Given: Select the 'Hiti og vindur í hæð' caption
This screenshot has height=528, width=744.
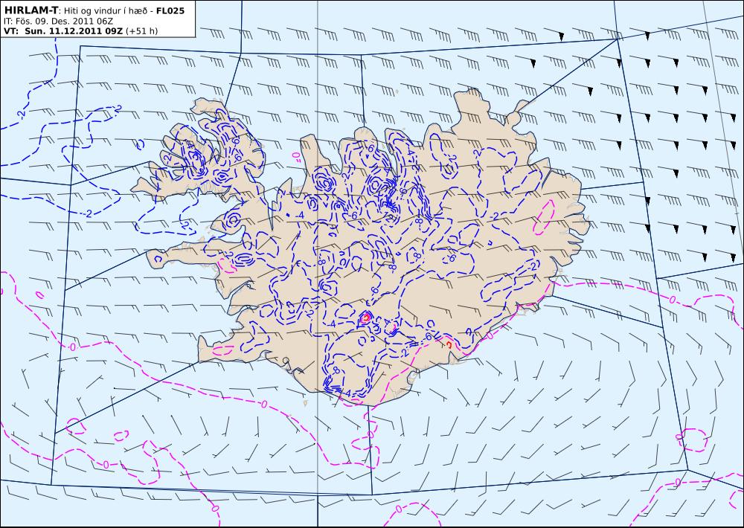Looking at the screenshot, I should tap(106, 11).
